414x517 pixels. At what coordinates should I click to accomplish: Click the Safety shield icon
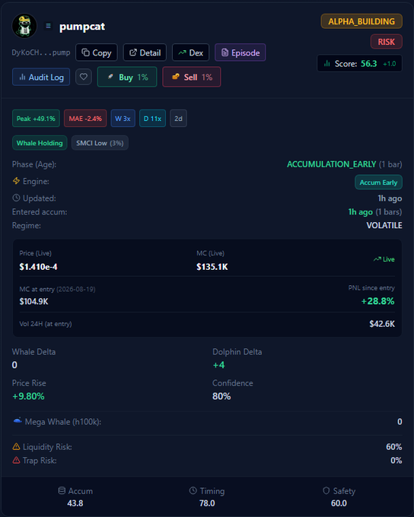(326, 490)
